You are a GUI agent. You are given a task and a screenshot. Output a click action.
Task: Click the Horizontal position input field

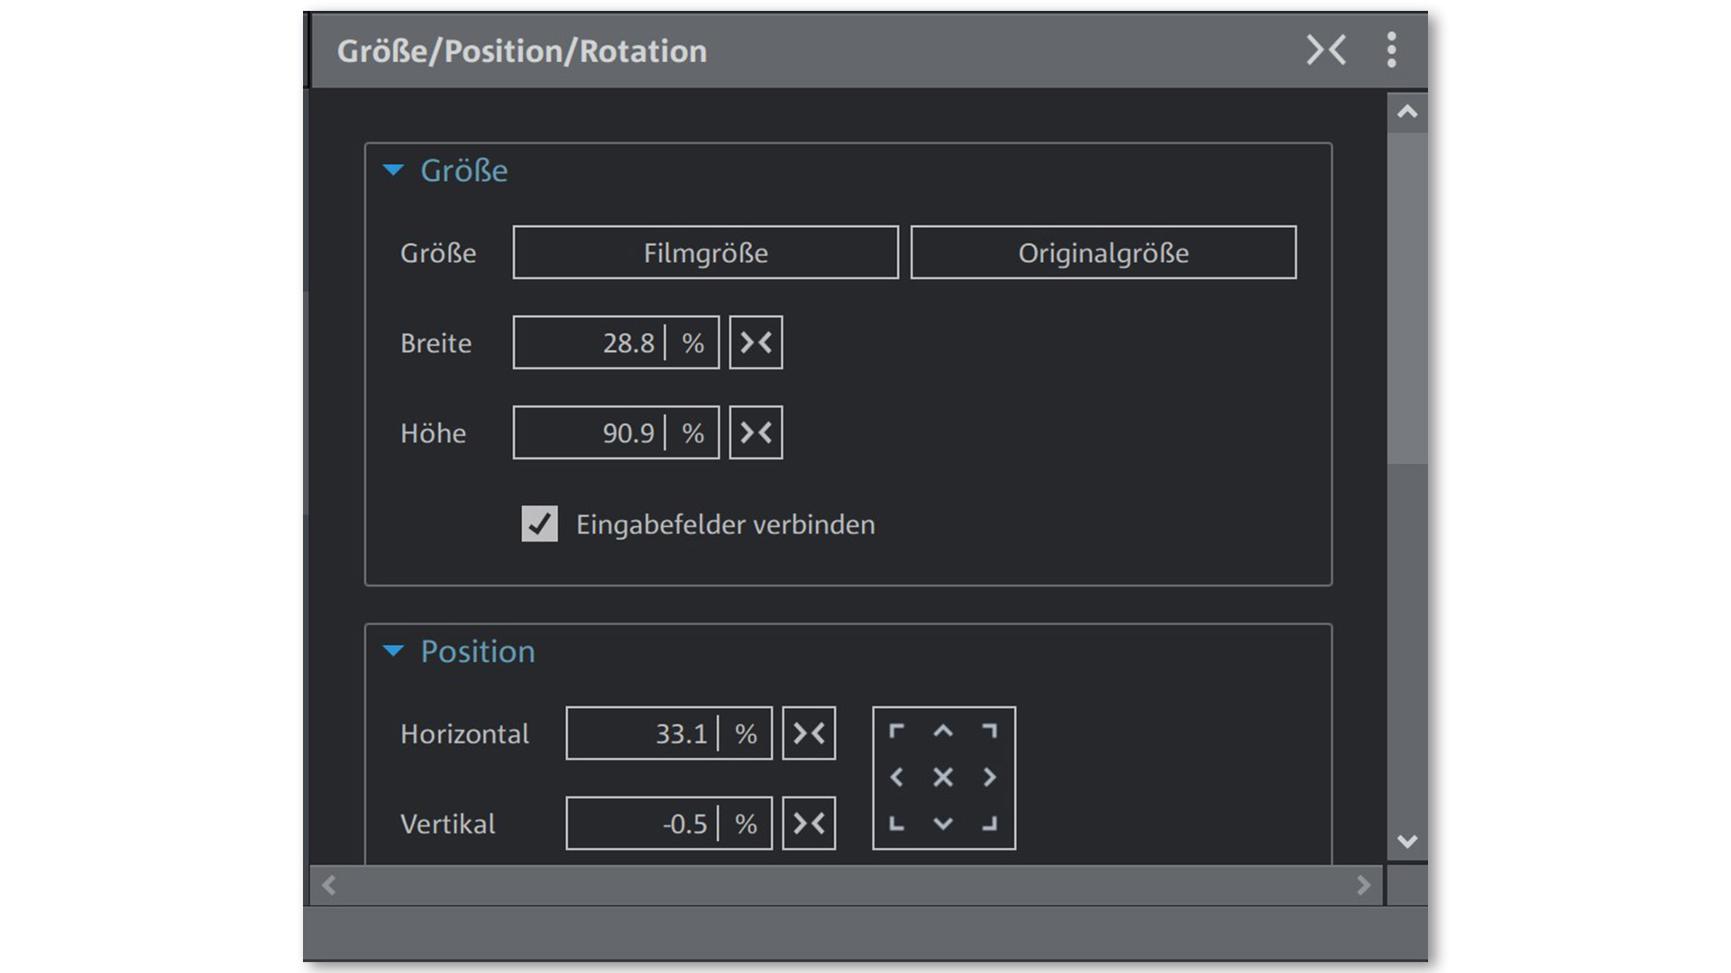(643, 734)
